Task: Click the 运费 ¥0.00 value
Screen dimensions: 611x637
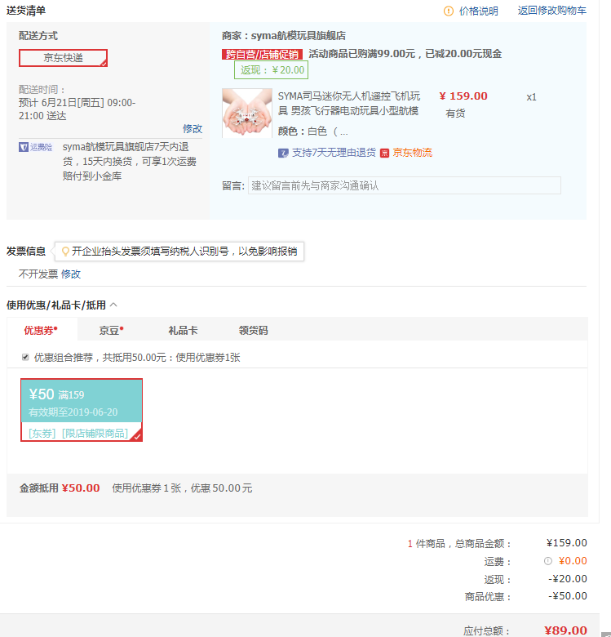Action: [x=573, y=561]
